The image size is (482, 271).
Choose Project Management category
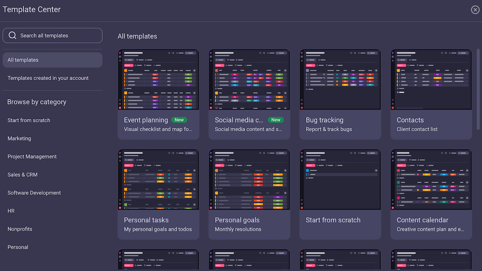32,157
